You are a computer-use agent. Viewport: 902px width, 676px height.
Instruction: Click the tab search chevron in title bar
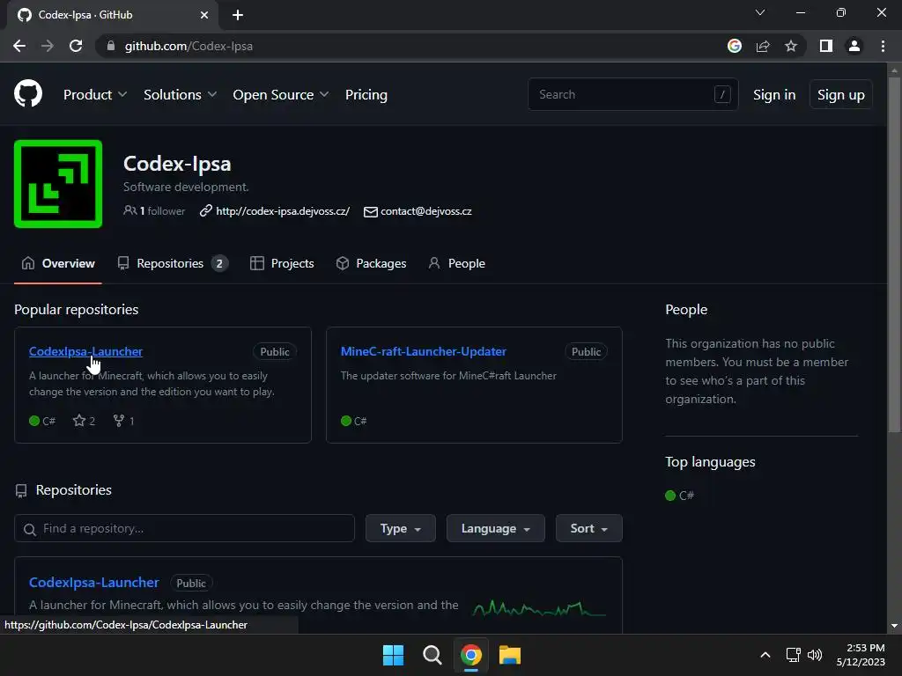760,12
